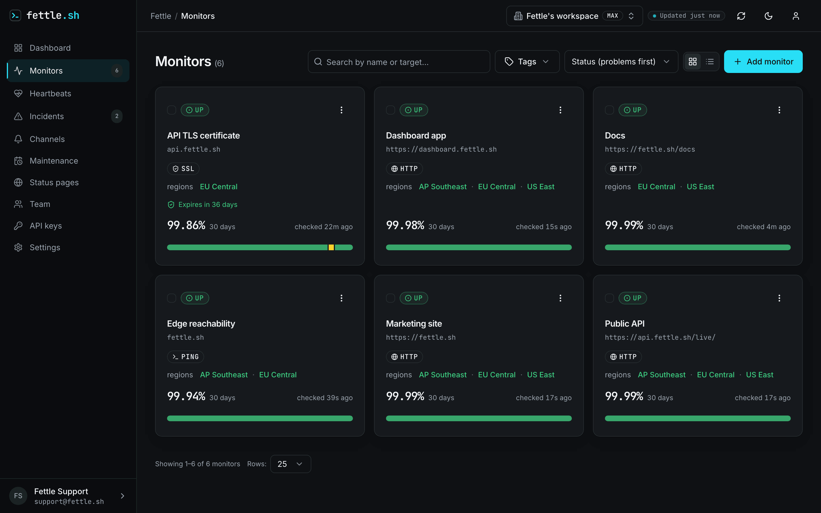Screen dimensions: 821x513
Task: Select the API TLS certificate checkbox
Action: coord(172,110)
